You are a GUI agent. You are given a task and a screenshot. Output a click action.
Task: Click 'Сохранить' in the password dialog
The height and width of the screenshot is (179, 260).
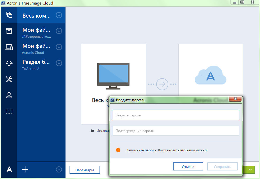[222, 167]
